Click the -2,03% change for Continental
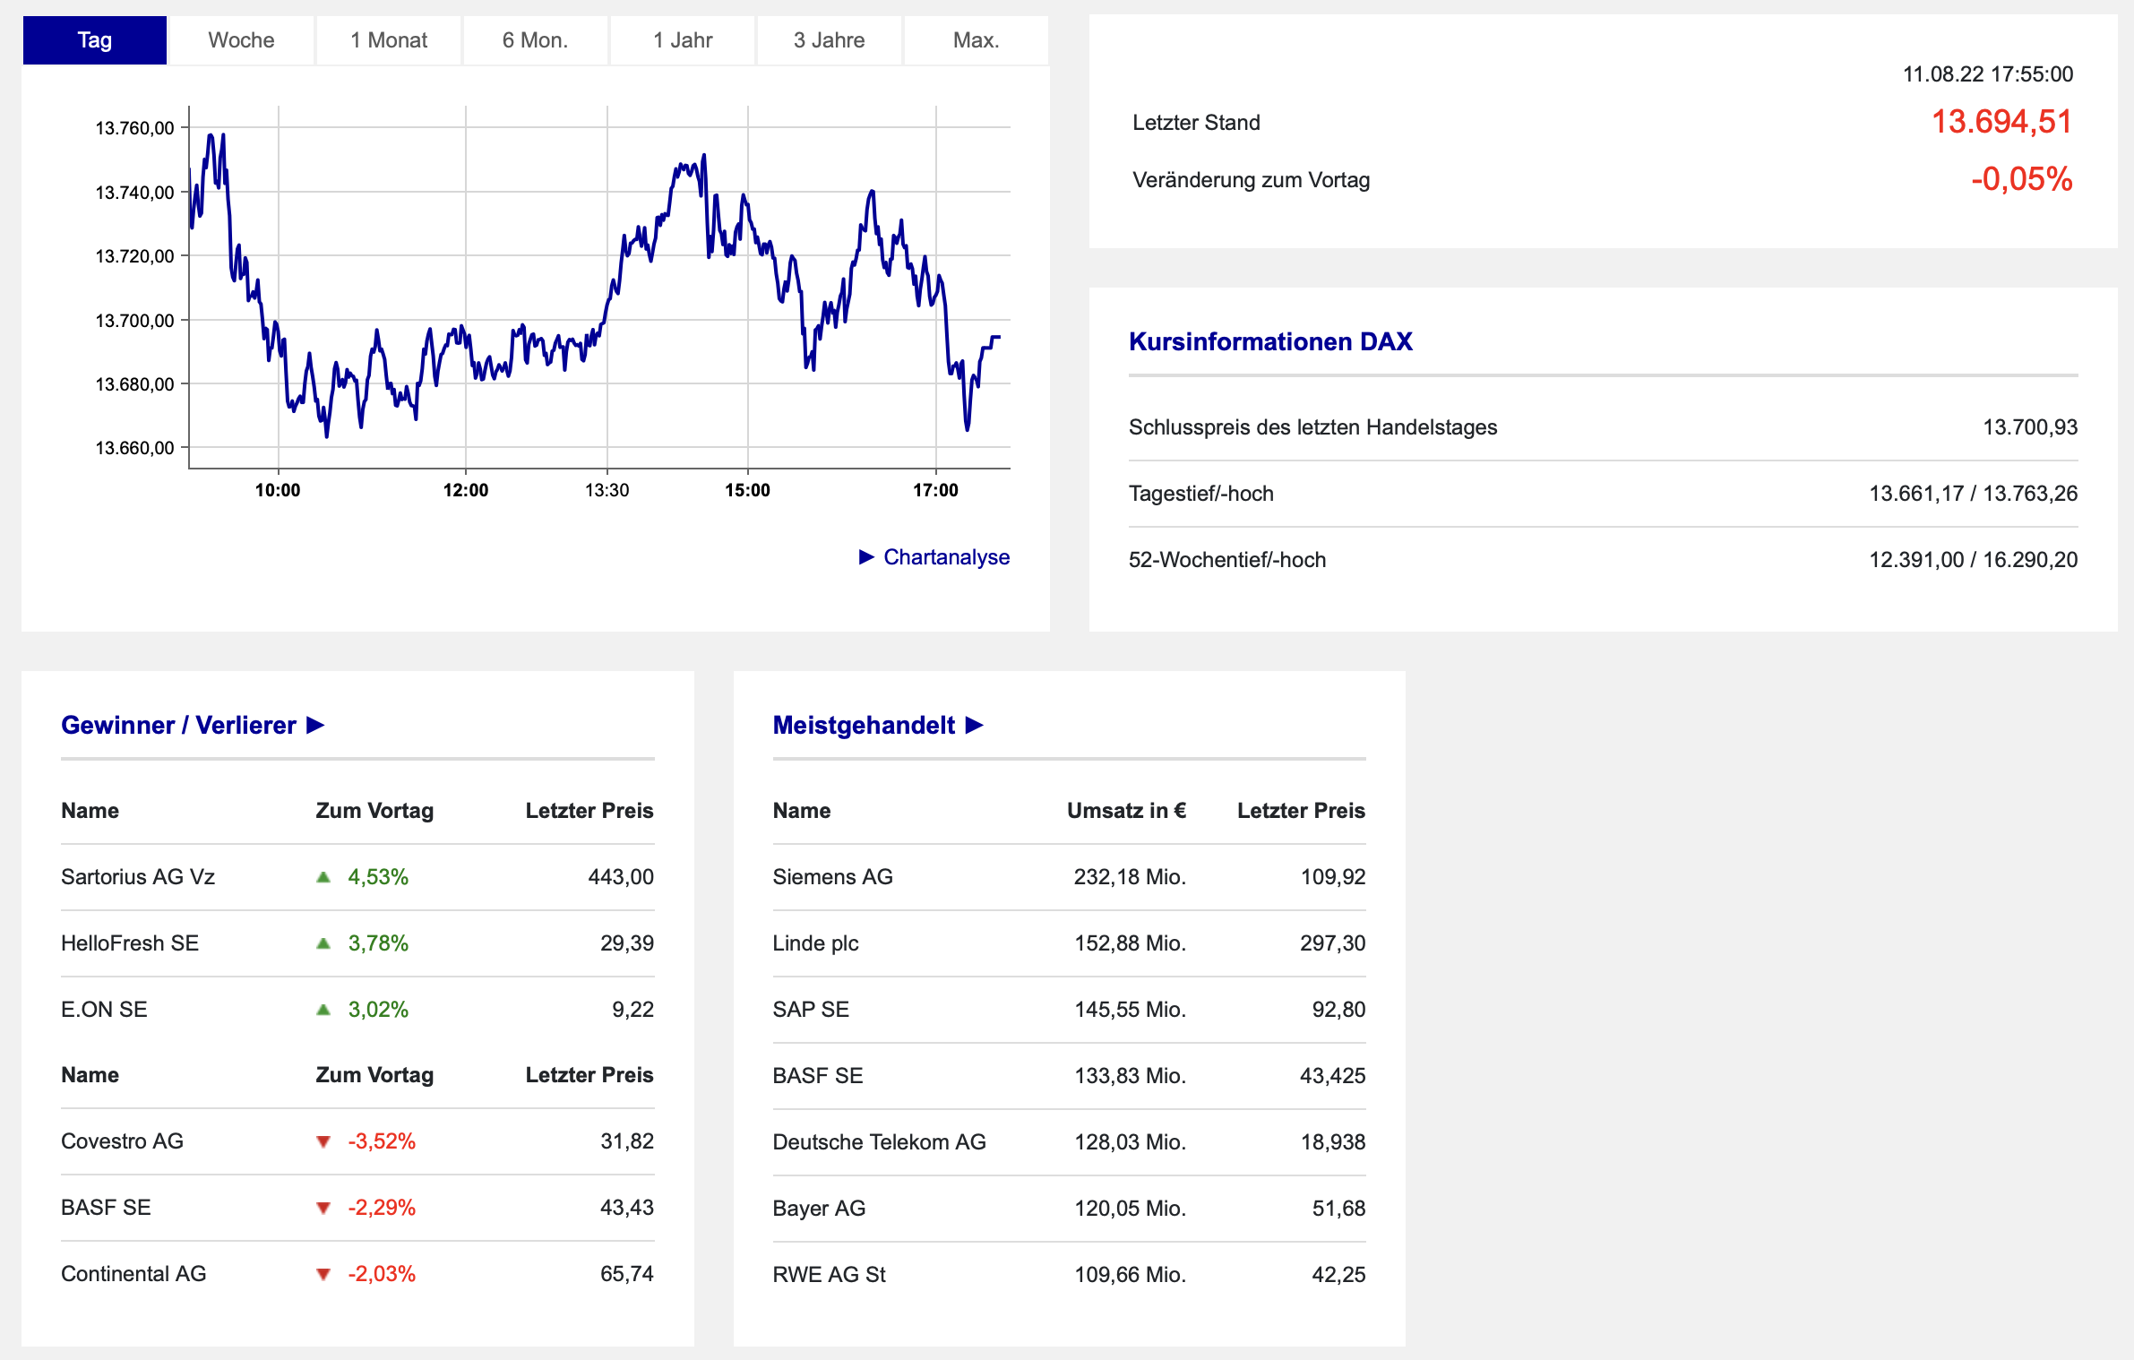2134x1360 pixels. 382,1274
